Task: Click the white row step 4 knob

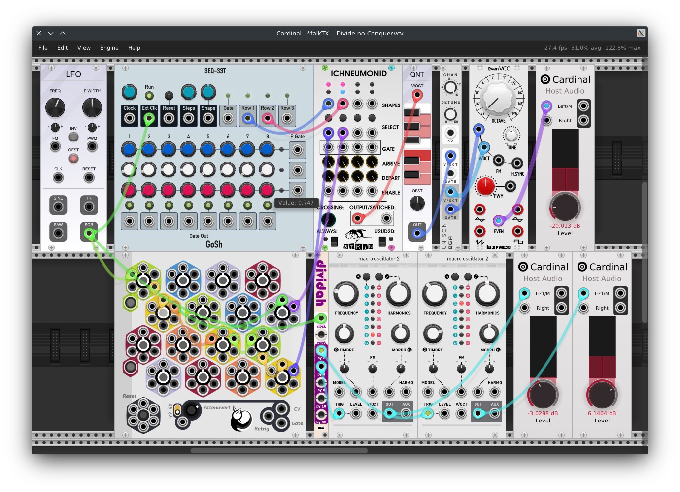Action: click(x=188, y=170)
